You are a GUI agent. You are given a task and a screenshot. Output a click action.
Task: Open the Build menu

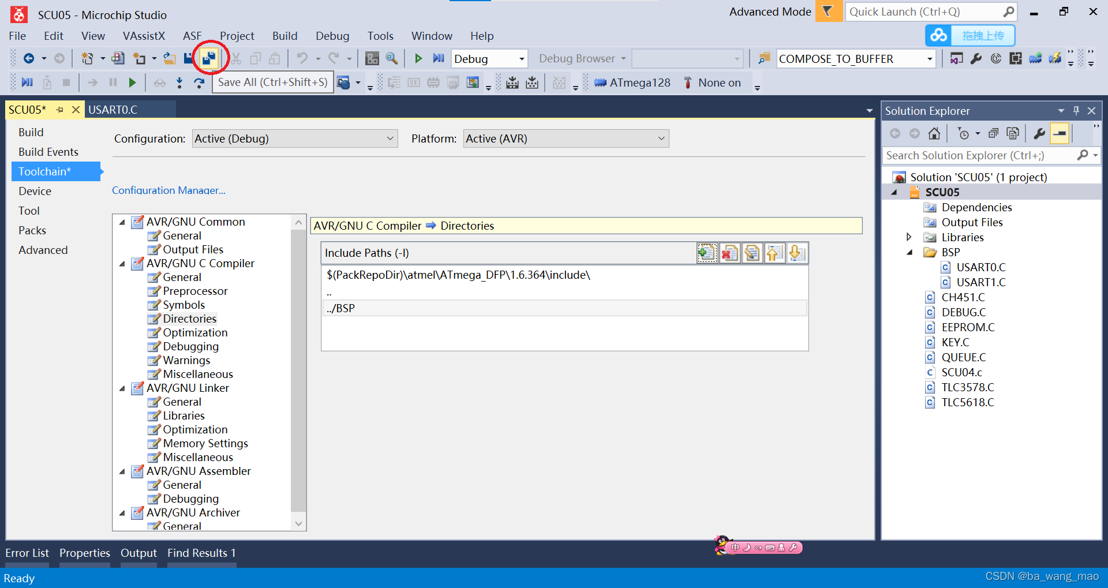click(285, 36)
